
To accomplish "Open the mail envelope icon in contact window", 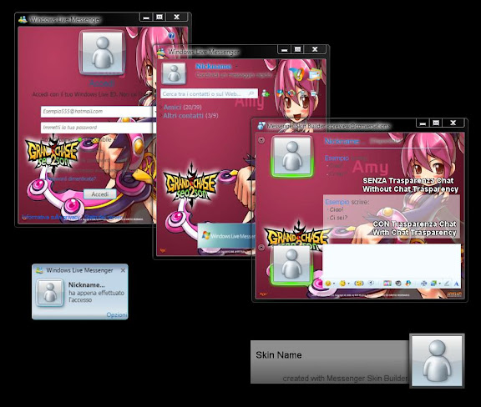I will 315,74.
